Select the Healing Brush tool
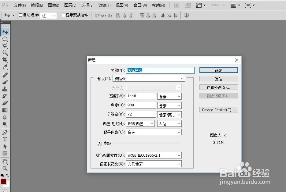 pyautogui.click(x=5, y=75)
